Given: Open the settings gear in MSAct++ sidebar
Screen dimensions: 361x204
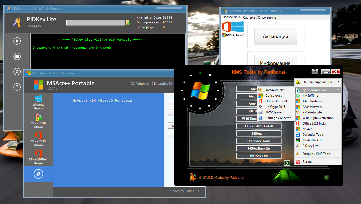Looking at the screenshot, I should click(39, 174).
